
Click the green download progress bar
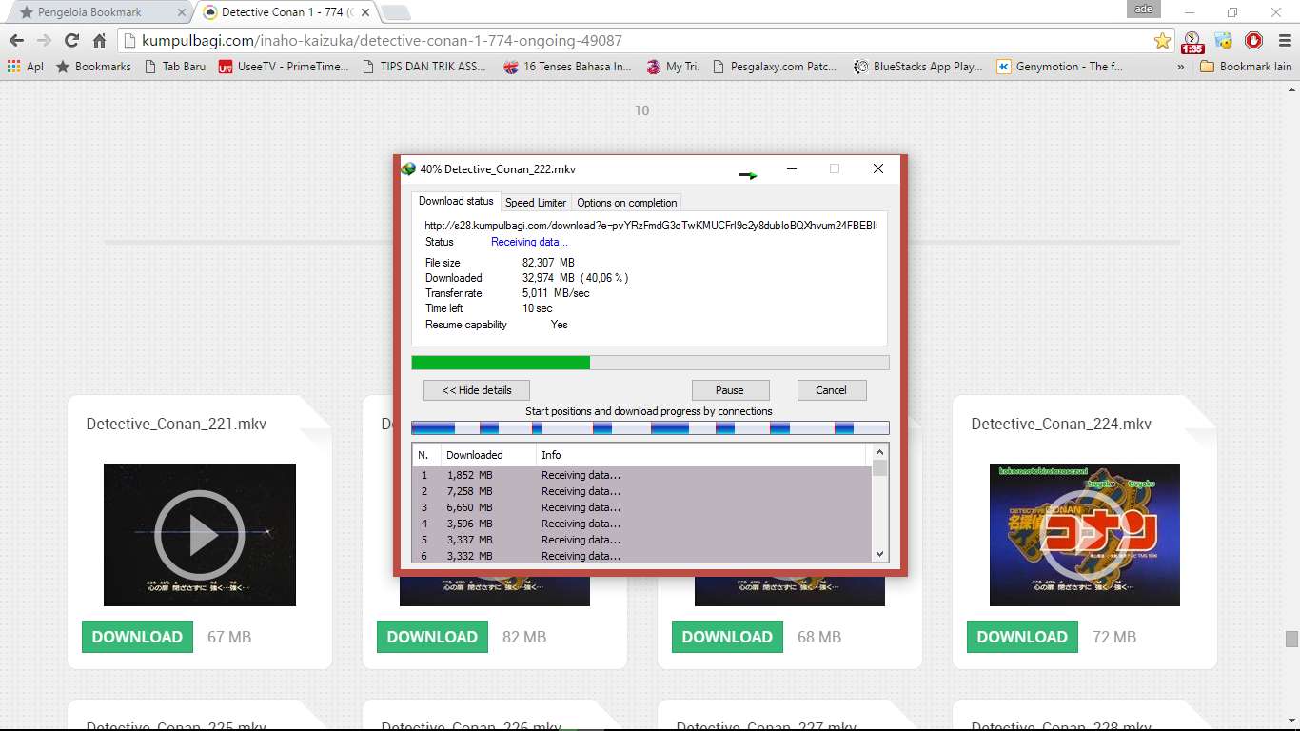pos(650,363)
